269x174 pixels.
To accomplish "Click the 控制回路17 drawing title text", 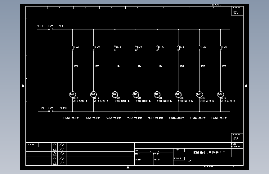I will click(209, 152).
